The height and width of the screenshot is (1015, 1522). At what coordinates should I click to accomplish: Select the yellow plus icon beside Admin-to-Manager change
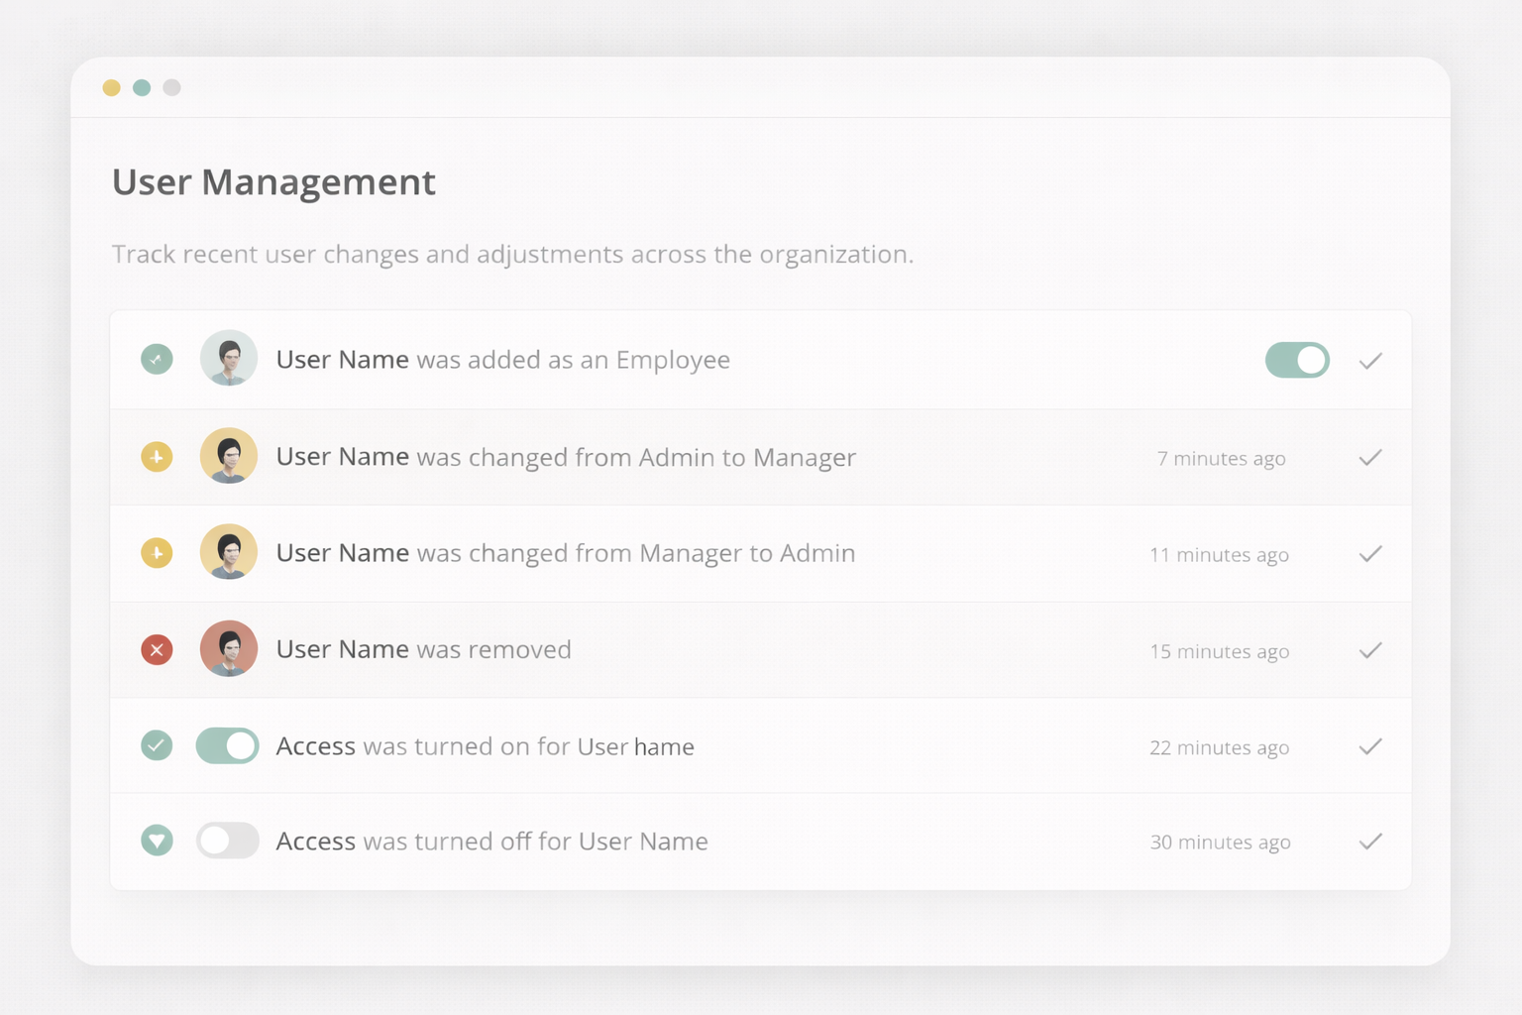tap(157, 456)
